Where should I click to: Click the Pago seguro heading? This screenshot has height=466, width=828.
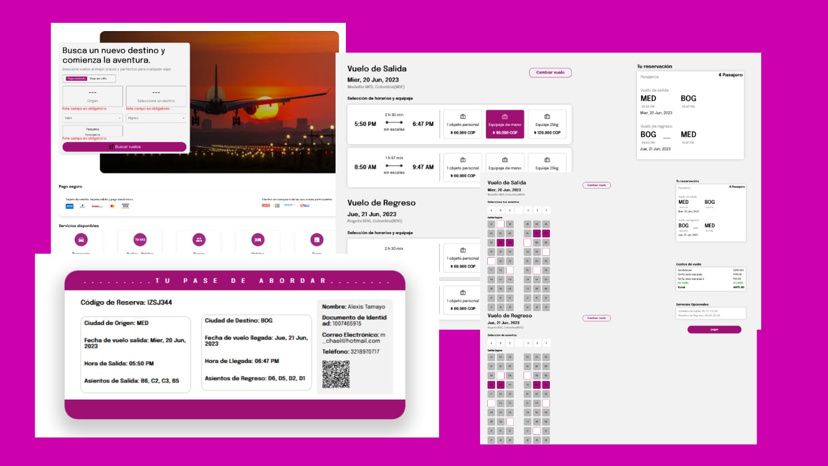pos(70,187)
